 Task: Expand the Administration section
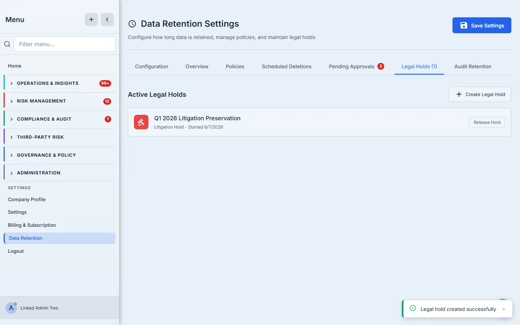click(60, 173)
